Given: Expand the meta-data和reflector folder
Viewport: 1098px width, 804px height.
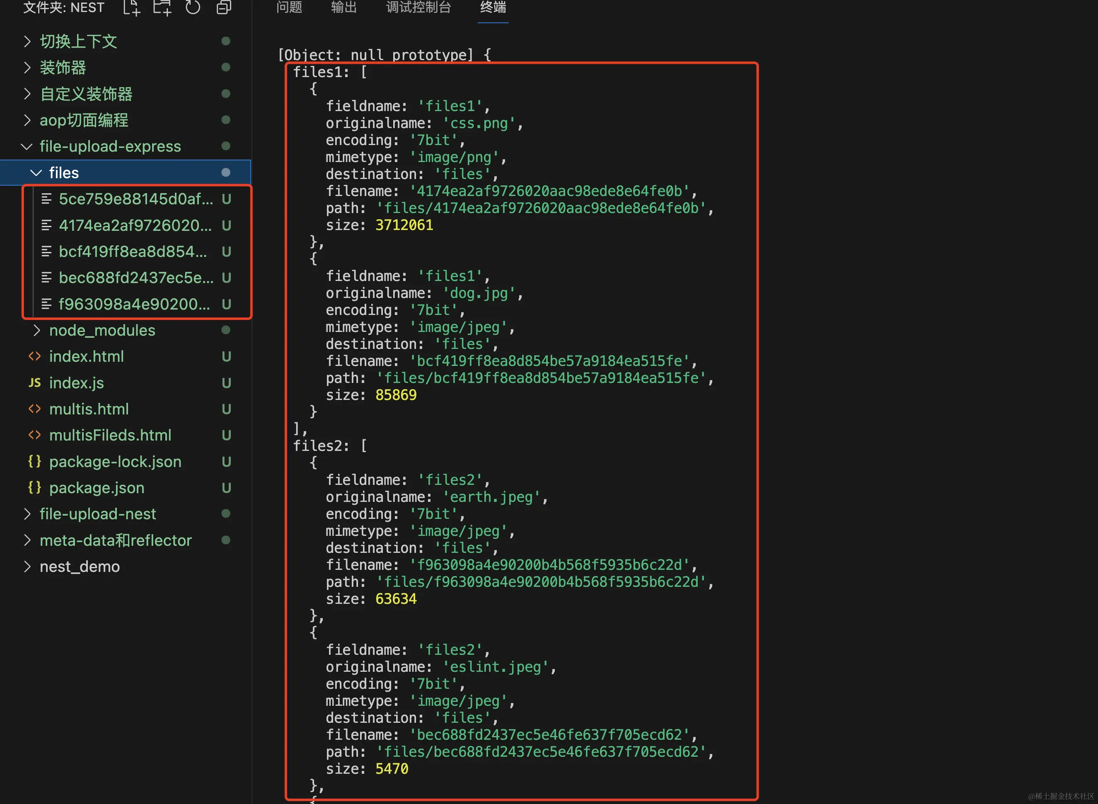Looking at the screenshot, I should coord(27,540).
